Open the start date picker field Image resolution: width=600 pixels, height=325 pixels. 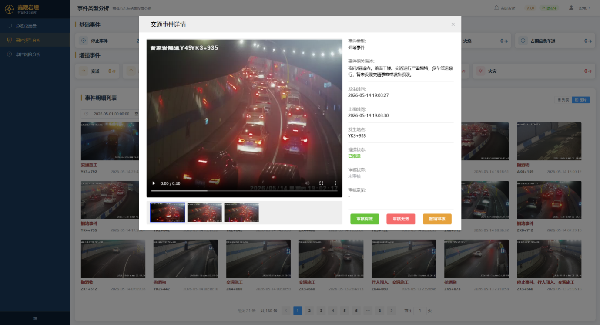(111, 114)
